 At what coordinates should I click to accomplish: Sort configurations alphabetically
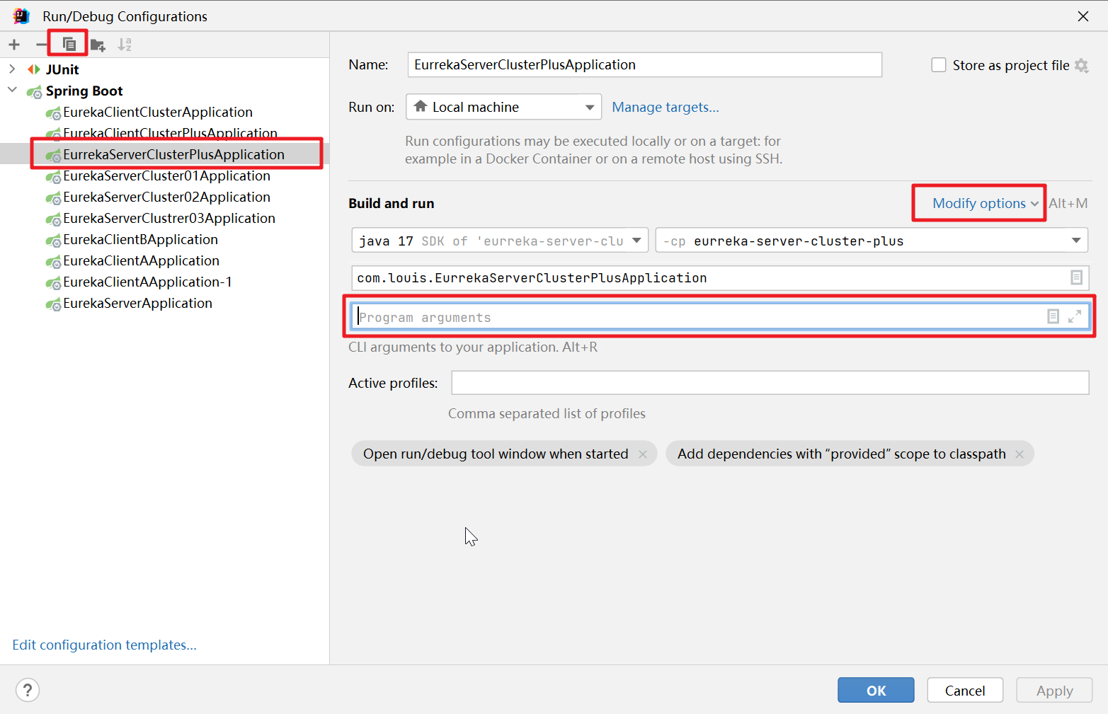click(x=125, y=45)
